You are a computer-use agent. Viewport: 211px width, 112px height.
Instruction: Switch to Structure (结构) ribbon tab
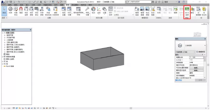click(x=16, y=5)
